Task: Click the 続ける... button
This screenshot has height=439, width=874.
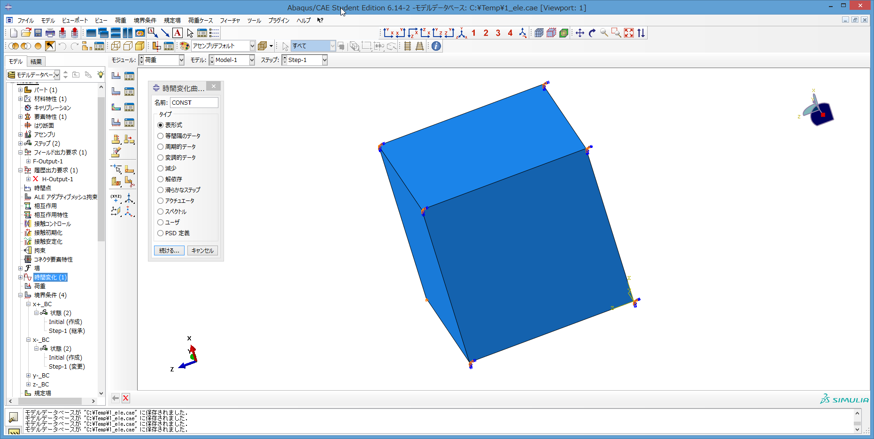Action: click(x=169, y=250)
